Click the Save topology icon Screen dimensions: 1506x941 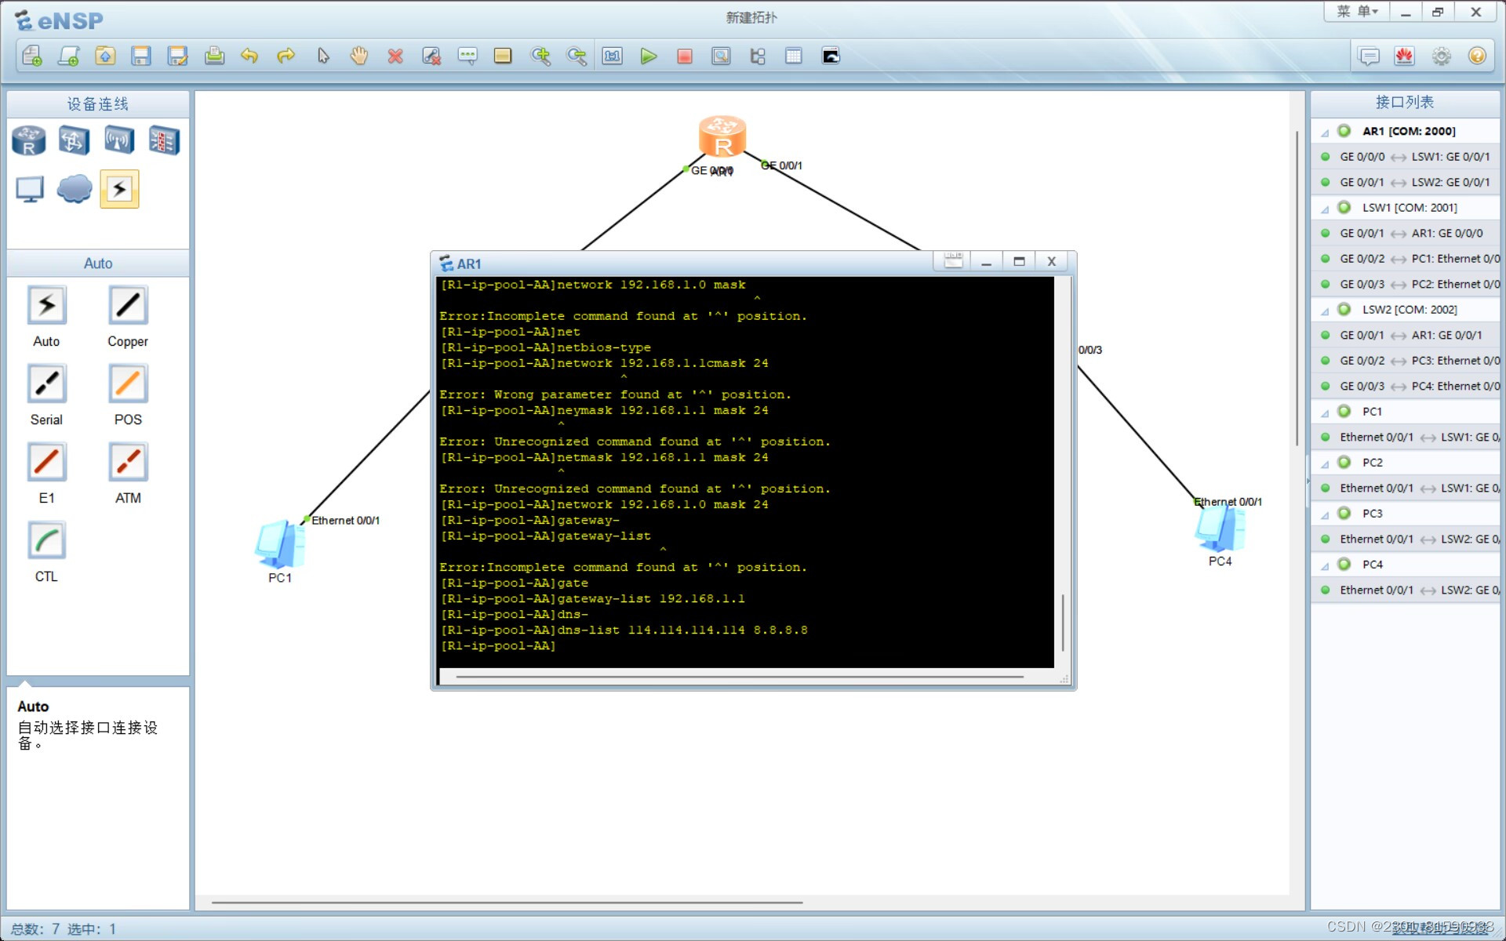point(141,56)
